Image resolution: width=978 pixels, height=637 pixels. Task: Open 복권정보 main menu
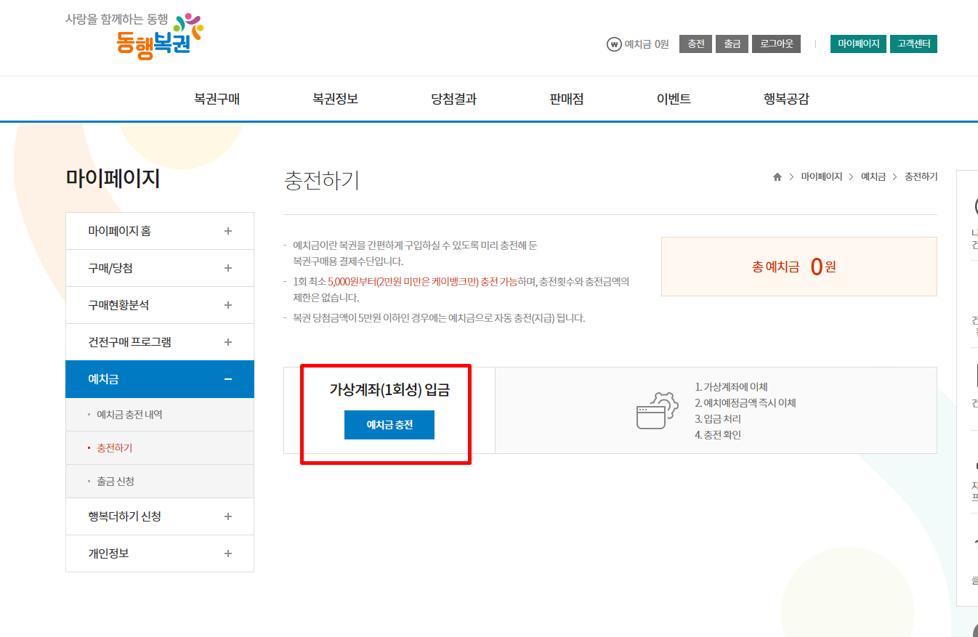pos(335,100)
